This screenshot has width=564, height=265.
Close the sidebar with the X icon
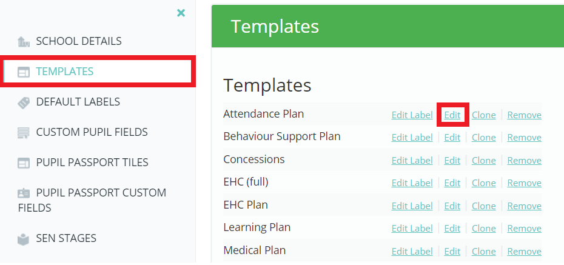181,13
